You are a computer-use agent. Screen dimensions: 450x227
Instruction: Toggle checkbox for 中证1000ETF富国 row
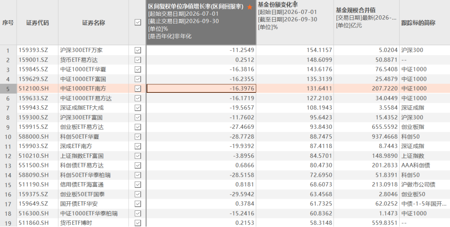[138, 79]
